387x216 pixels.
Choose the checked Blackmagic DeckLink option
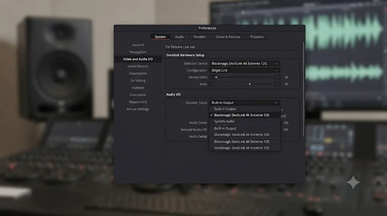coord(245,115)
